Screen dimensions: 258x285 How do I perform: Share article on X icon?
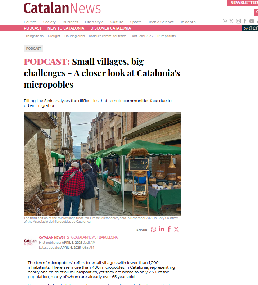pos(176,229)
